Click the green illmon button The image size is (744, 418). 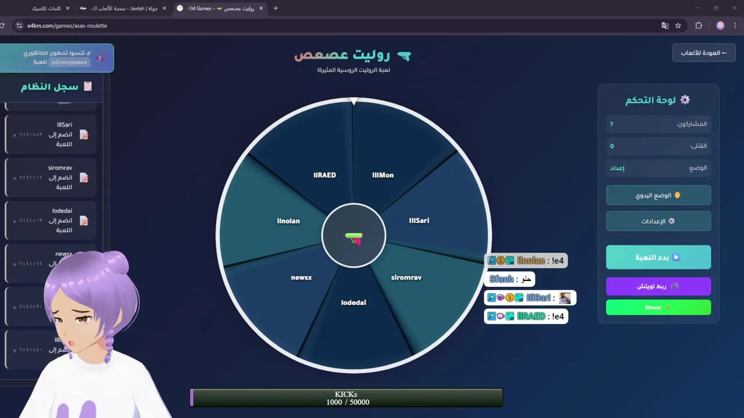click(658, 307)
